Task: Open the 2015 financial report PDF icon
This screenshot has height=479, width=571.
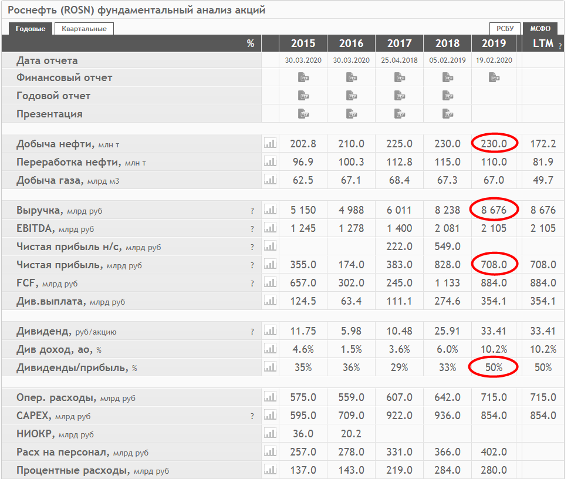Action: (x=303, y=77)
